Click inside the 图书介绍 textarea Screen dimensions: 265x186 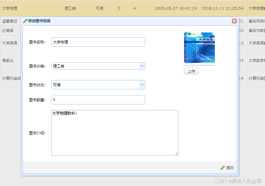[x=115, y=133]
